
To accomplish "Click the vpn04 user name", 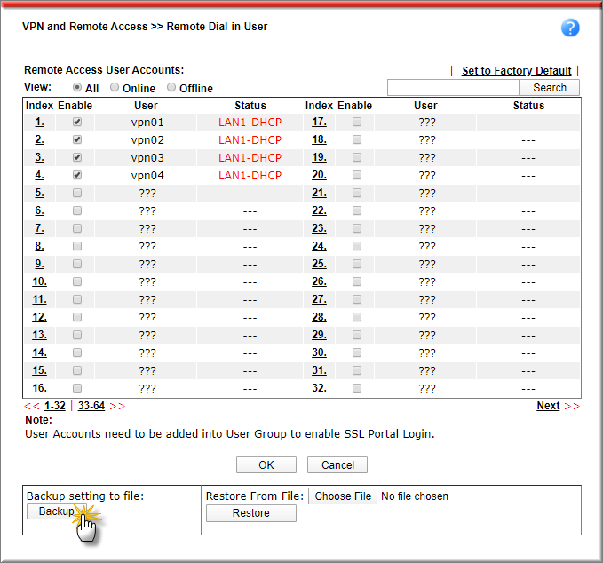I will 147,175.
